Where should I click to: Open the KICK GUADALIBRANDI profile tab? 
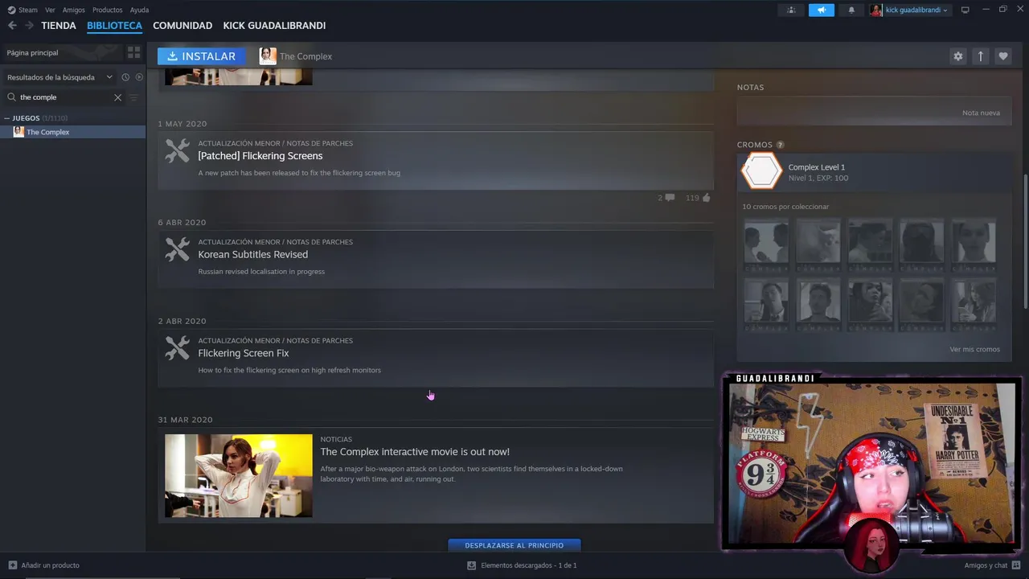[274, 26]
